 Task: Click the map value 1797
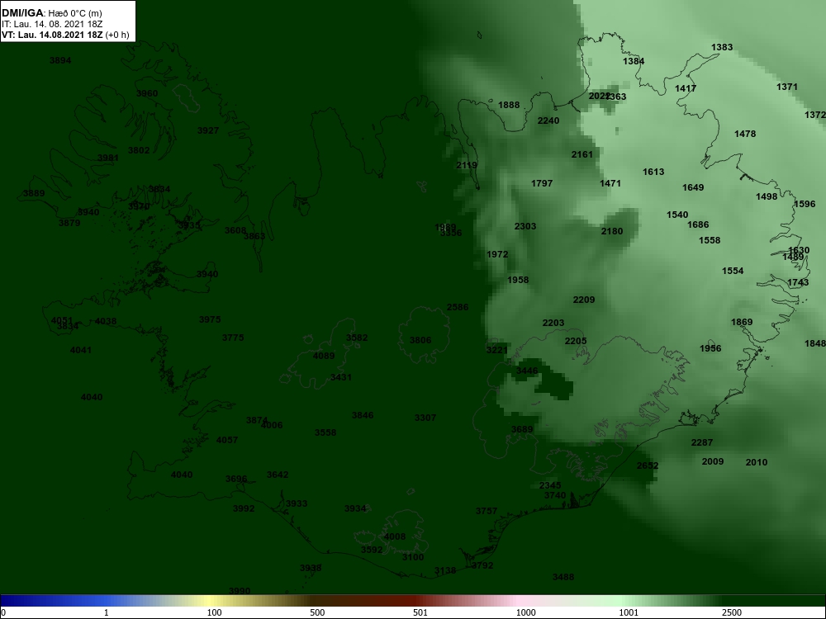coord(542,184)
